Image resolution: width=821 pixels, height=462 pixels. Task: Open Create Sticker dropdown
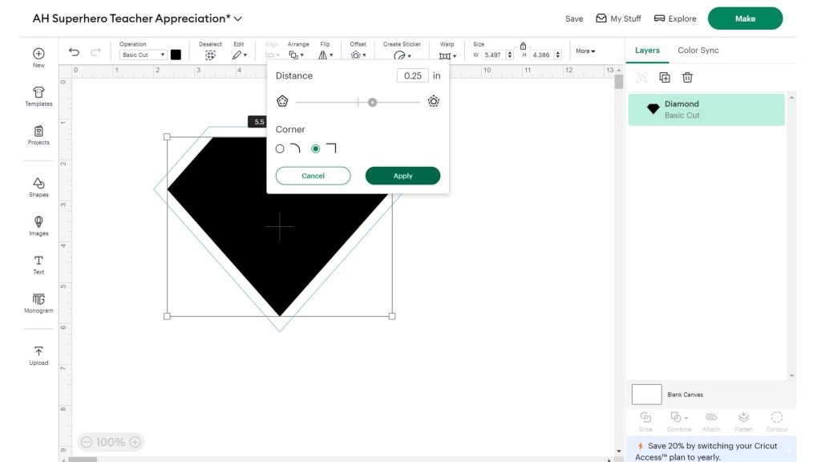[402, 55]
